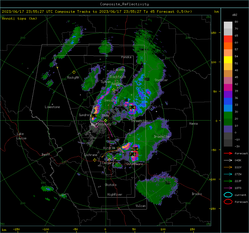
Task: Click the Drumheller town label
Action: click(162, 137)
